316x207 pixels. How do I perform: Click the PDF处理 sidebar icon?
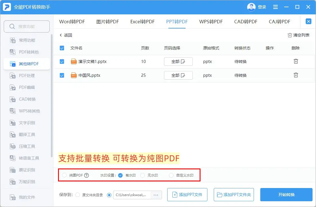pos(12,76)
